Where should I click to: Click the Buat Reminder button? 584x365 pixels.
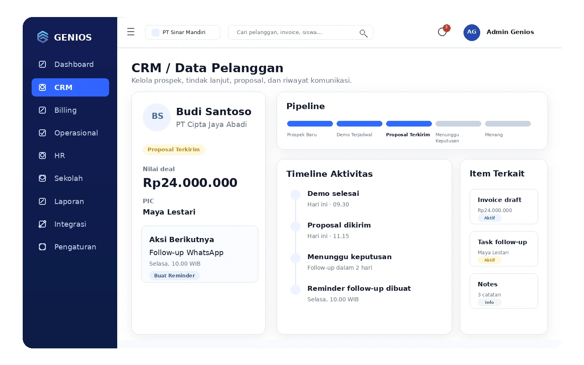(x=174, y=275)
